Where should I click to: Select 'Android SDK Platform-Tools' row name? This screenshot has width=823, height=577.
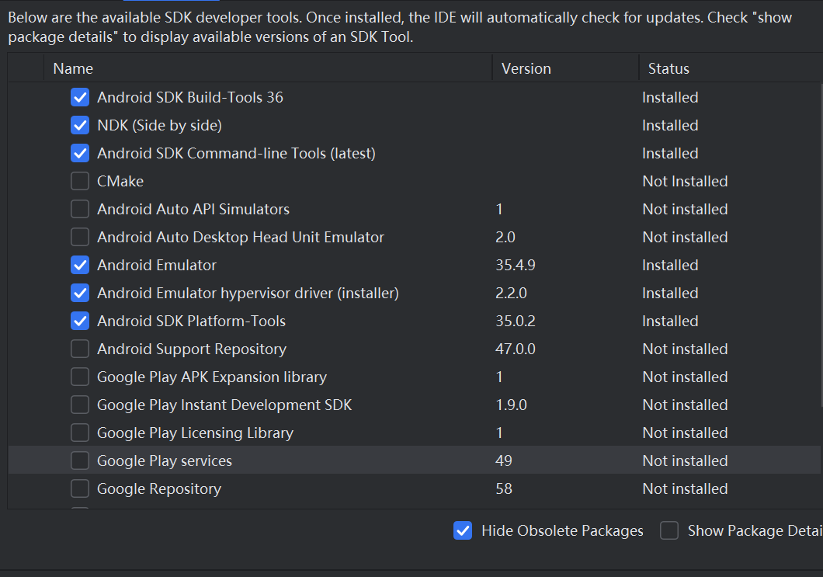pyautogui.click(x=191, y=321)
